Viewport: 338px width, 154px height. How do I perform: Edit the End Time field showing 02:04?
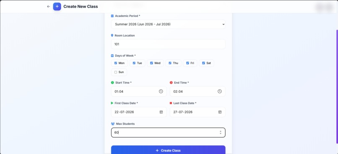(x=198, y=91)
